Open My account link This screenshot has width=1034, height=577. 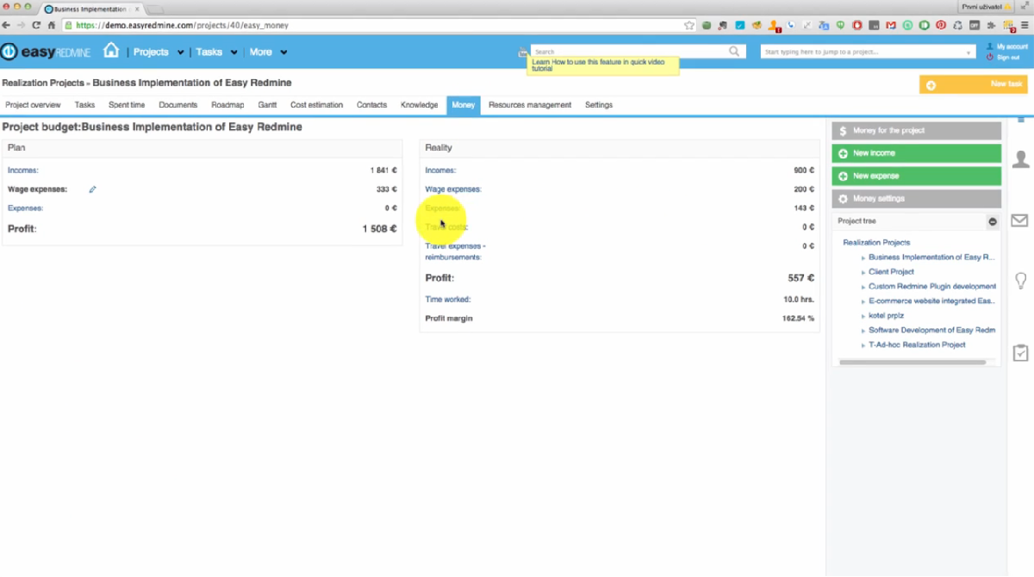pyautogui.click(x=1012, y=47)
